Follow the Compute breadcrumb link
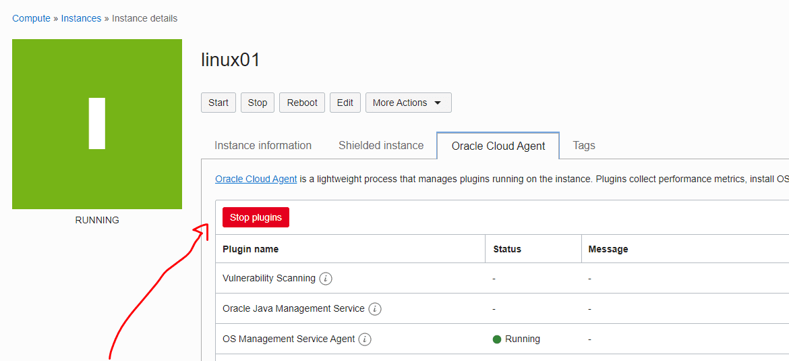The image size is (789, 361). [x=31, y=19]
